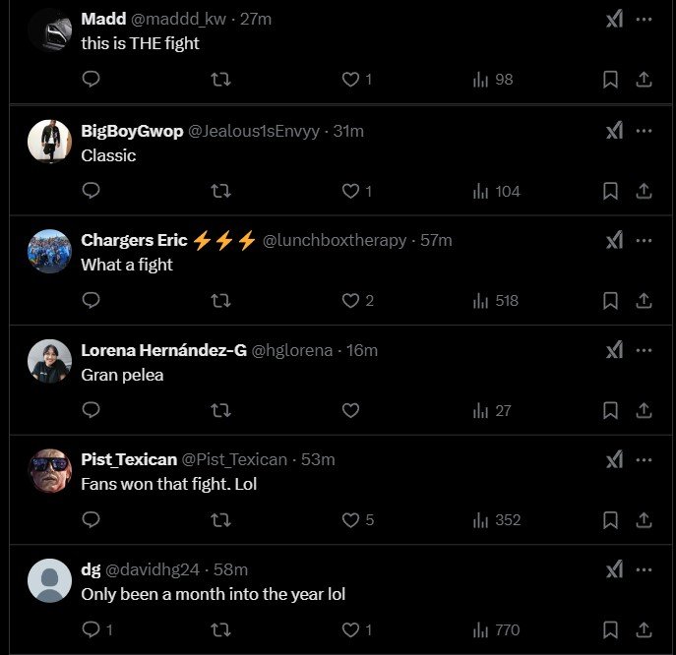Repost BigBoyGwop's "Classic" post
676x655 pixels.
(221, 191)
